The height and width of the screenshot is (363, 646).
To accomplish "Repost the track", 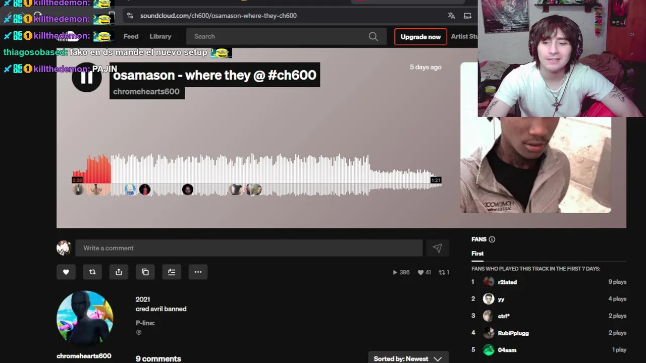I will pyautogui.click(x=92, y=272).
